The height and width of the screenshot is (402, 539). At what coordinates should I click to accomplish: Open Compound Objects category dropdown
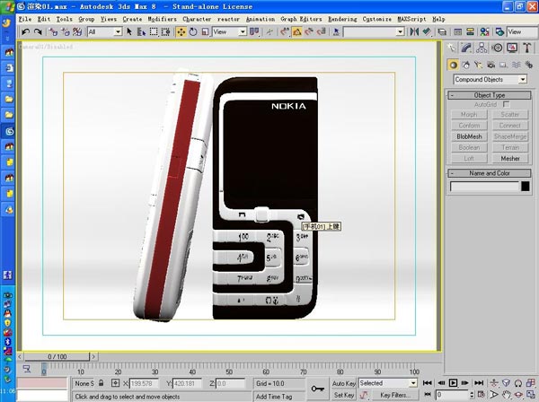click(490, 79)
